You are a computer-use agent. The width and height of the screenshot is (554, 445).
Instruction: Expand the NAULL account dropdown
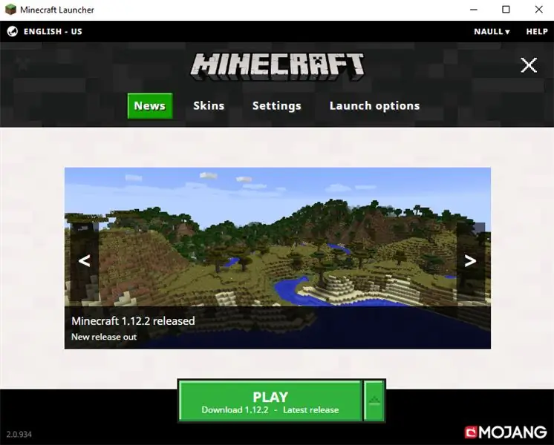492,31
